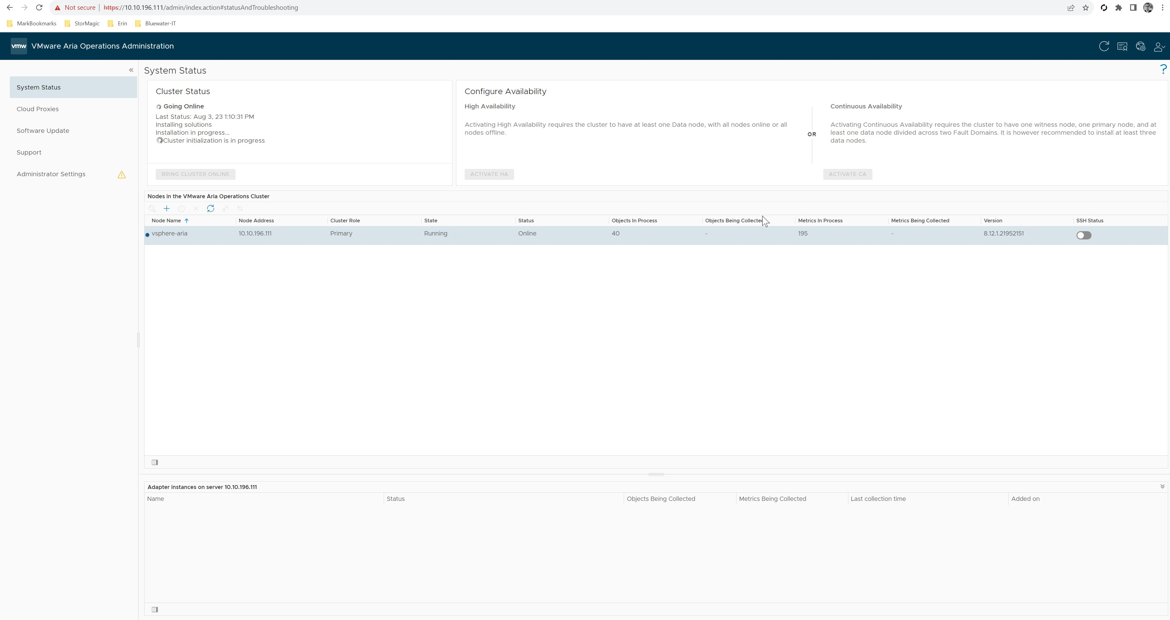
Task: Bookmark this page with star icon
Action: point(1085,8)
